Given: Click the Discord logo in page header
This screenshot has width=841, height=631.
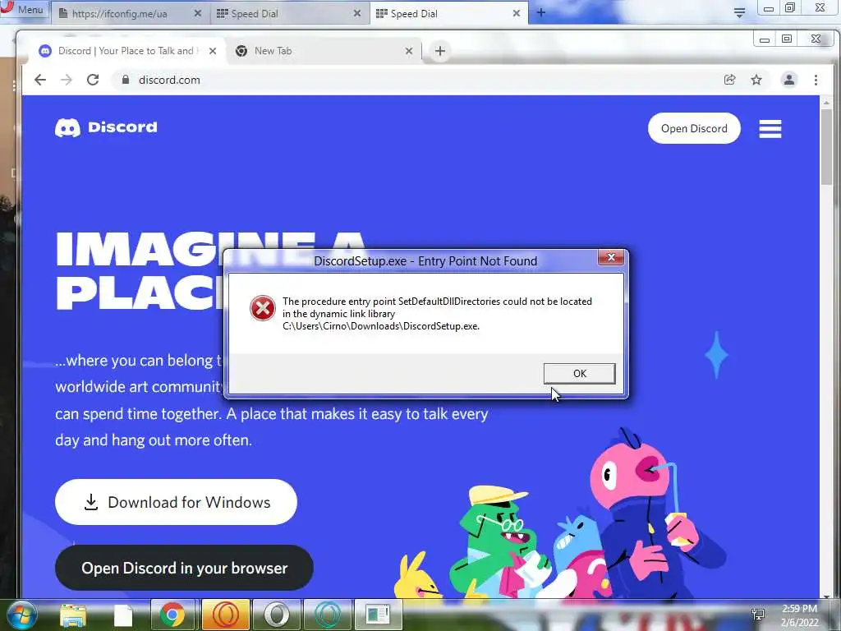Looking at the screenshot, I should tap(106, 127).
